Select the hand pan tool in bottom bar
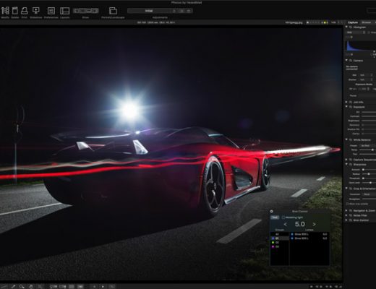The width and height of the screenshot is (376, 289). click(31, 287)
